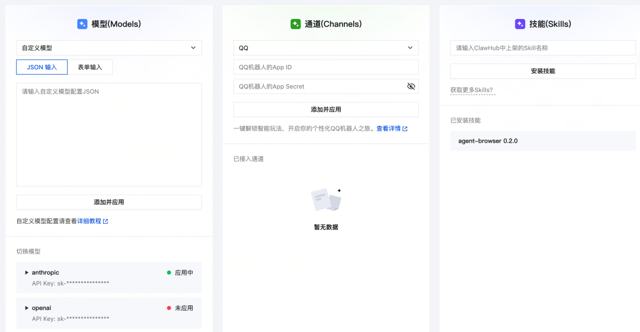640x332 pixels.
Task: Click the empty data illustration
Action: 326,199
